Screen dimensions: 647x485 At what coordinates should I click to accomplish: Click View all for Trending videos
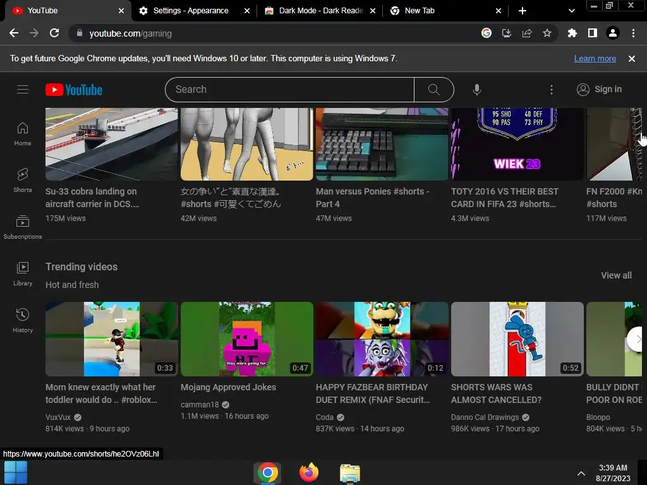616,275
